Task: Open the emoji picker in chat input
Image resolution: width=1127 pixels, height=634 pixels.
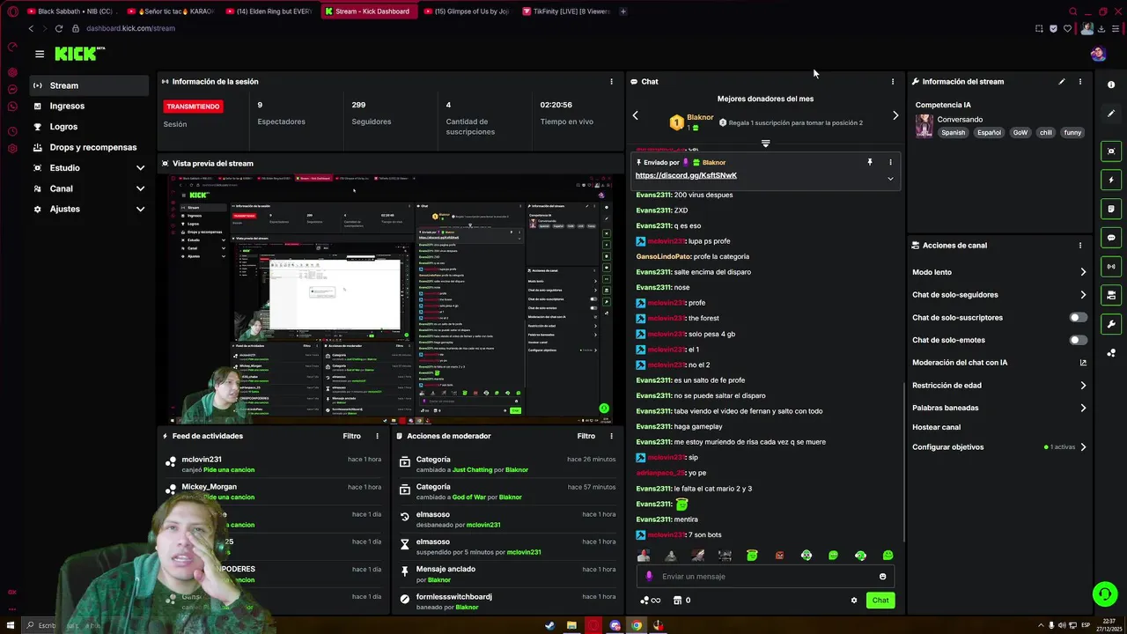Action: (882, 577)
